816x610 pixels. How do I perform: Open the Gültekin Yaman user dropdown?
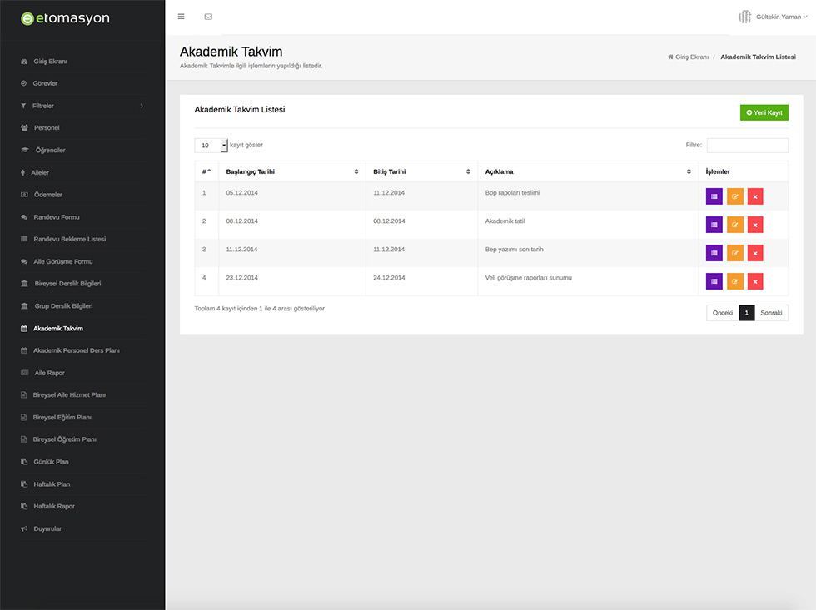[781, 17]
